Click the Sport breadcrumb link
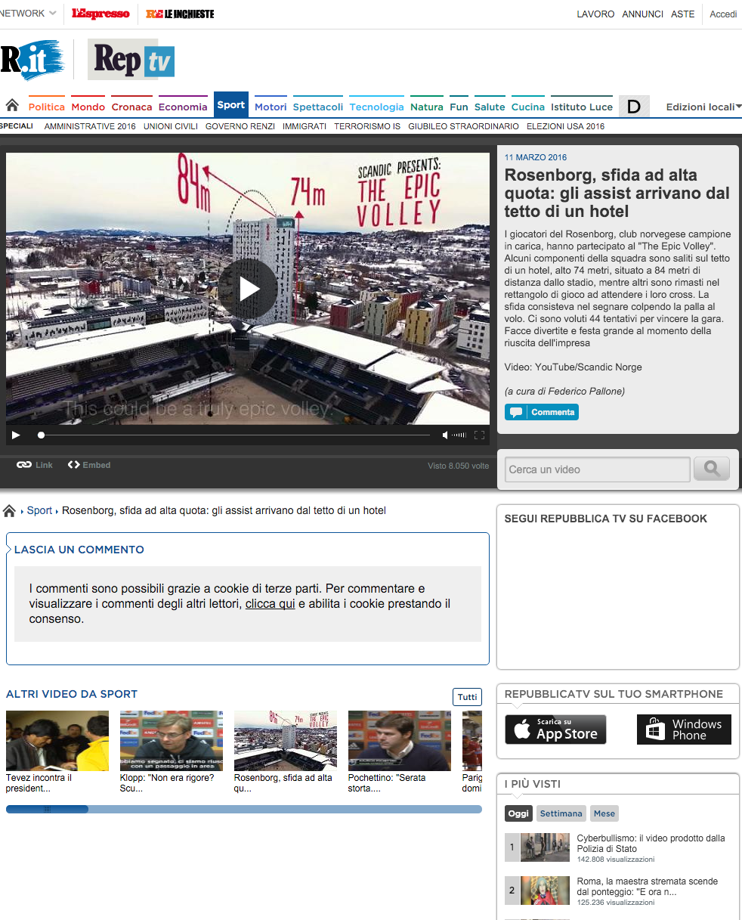 pos(39,511)
